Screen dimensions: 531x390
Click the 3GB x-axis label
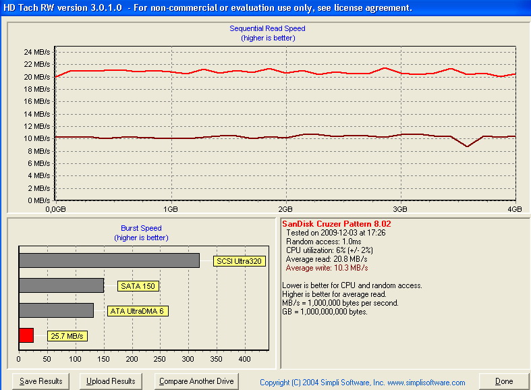coord(400,209)
